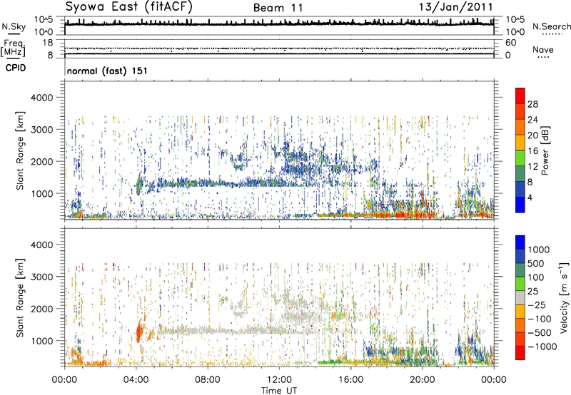Select the 'CPID' row label
571x395 pixels.
16,68
